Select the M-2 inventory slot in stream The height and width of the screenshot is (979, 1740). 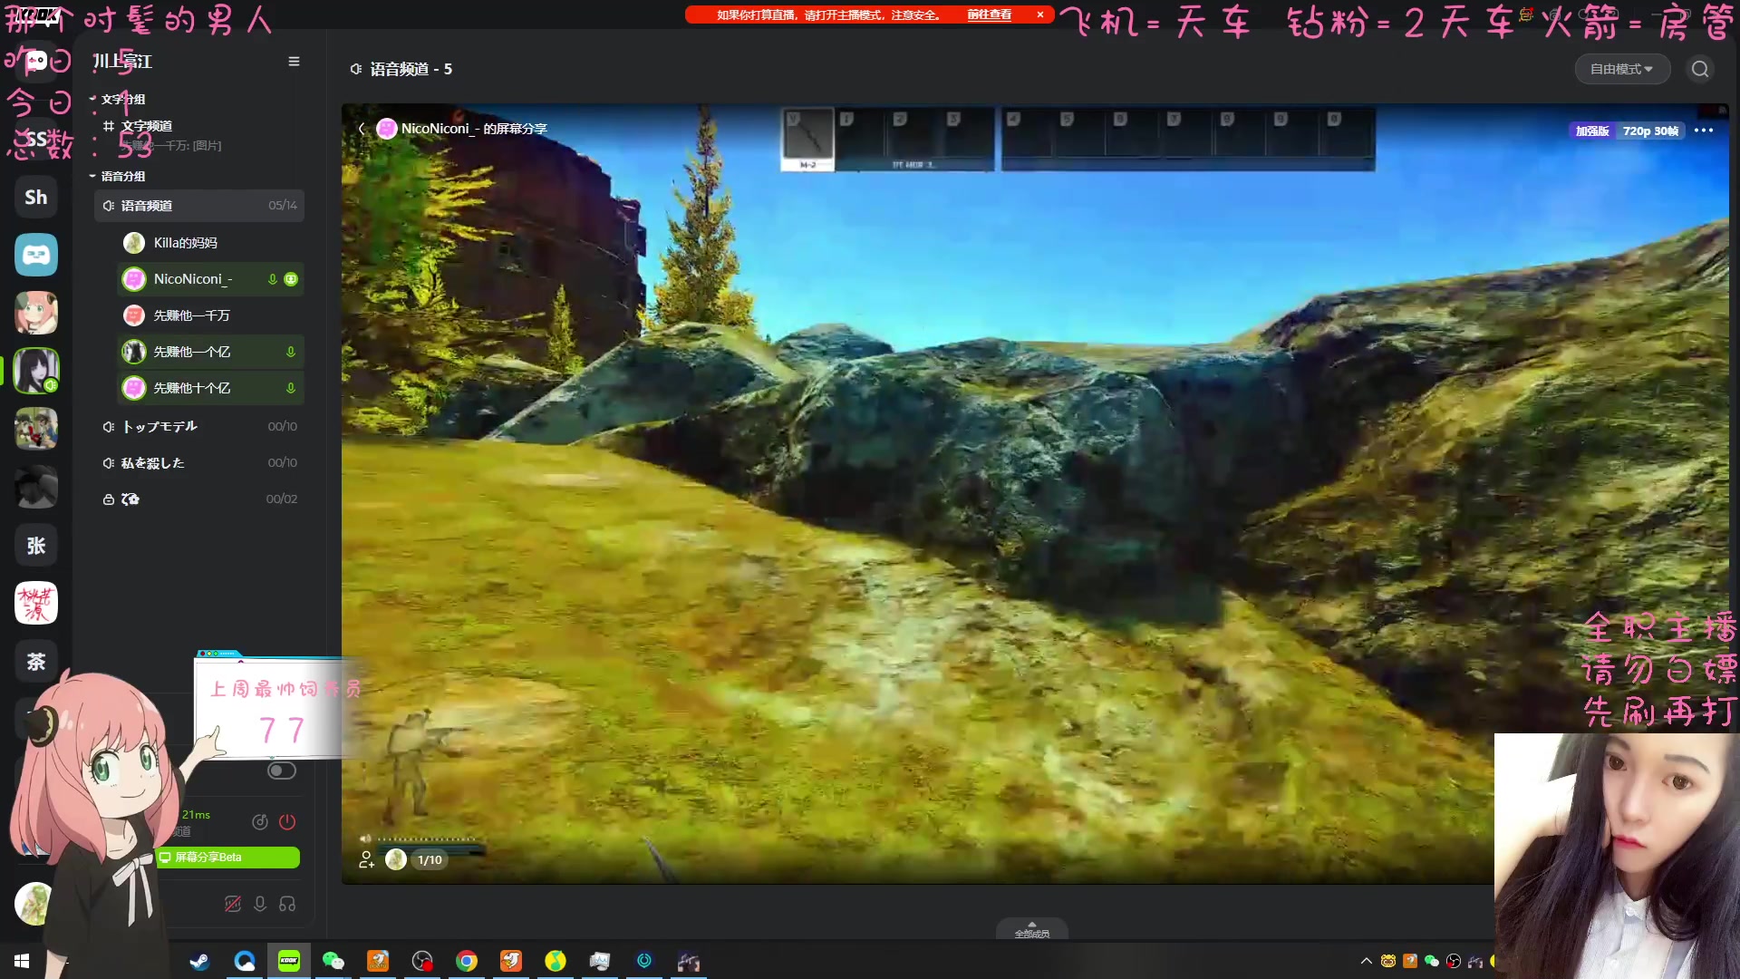click(807, 140)
